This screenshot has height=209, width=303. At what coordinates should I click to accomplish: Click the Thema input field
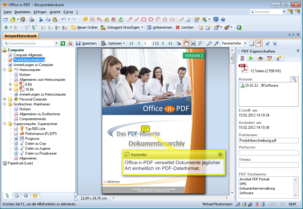pyautogui.click(x=269, y=165)
